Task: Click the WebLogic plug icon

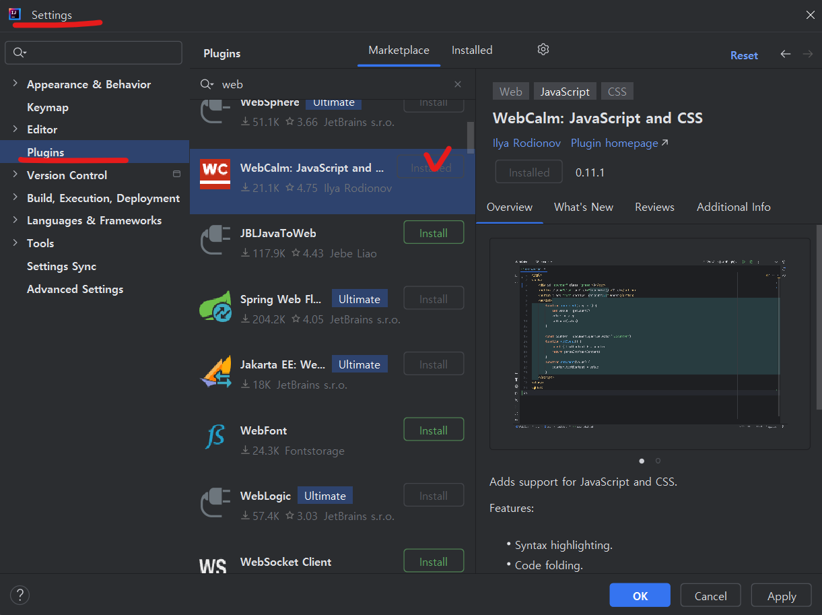Action: tap(215, 504)
